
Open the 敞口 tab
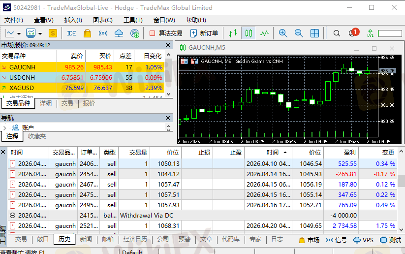43,239
